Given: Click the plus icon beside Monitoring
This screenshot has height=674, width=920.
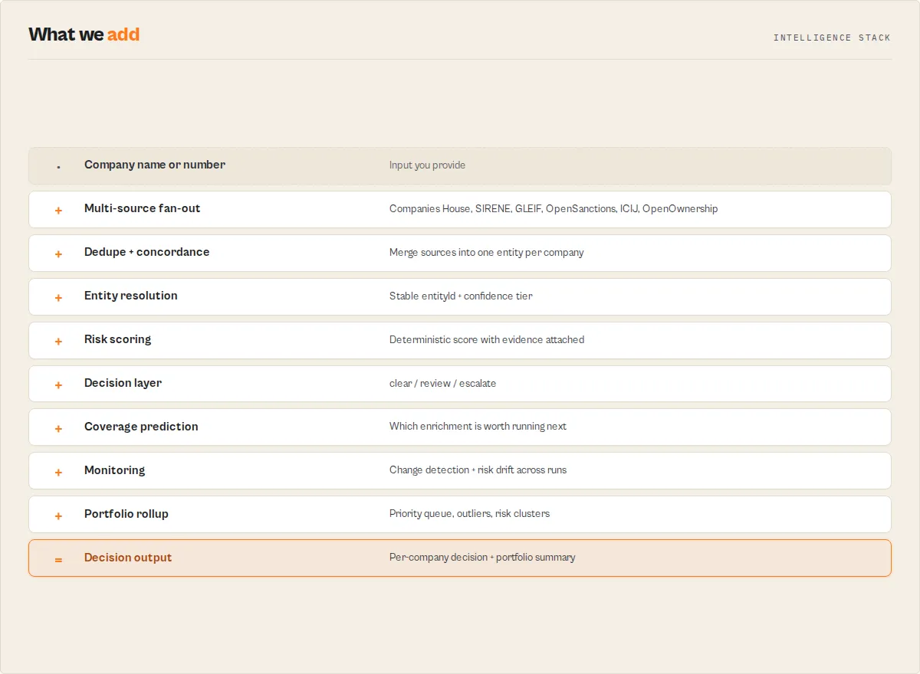Looking at the screenshot, I should click(58, 472).
